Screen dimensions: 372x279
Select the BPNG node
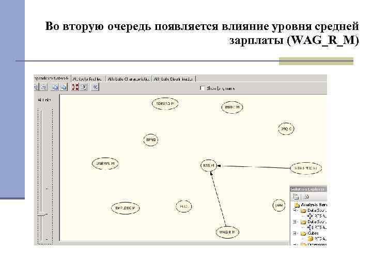[151, 140]
